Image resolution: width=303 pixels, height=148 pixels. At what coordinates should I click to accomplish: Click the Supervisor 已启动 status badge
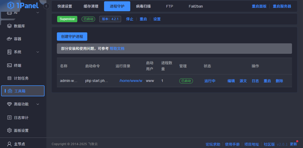tap(88, 19)
